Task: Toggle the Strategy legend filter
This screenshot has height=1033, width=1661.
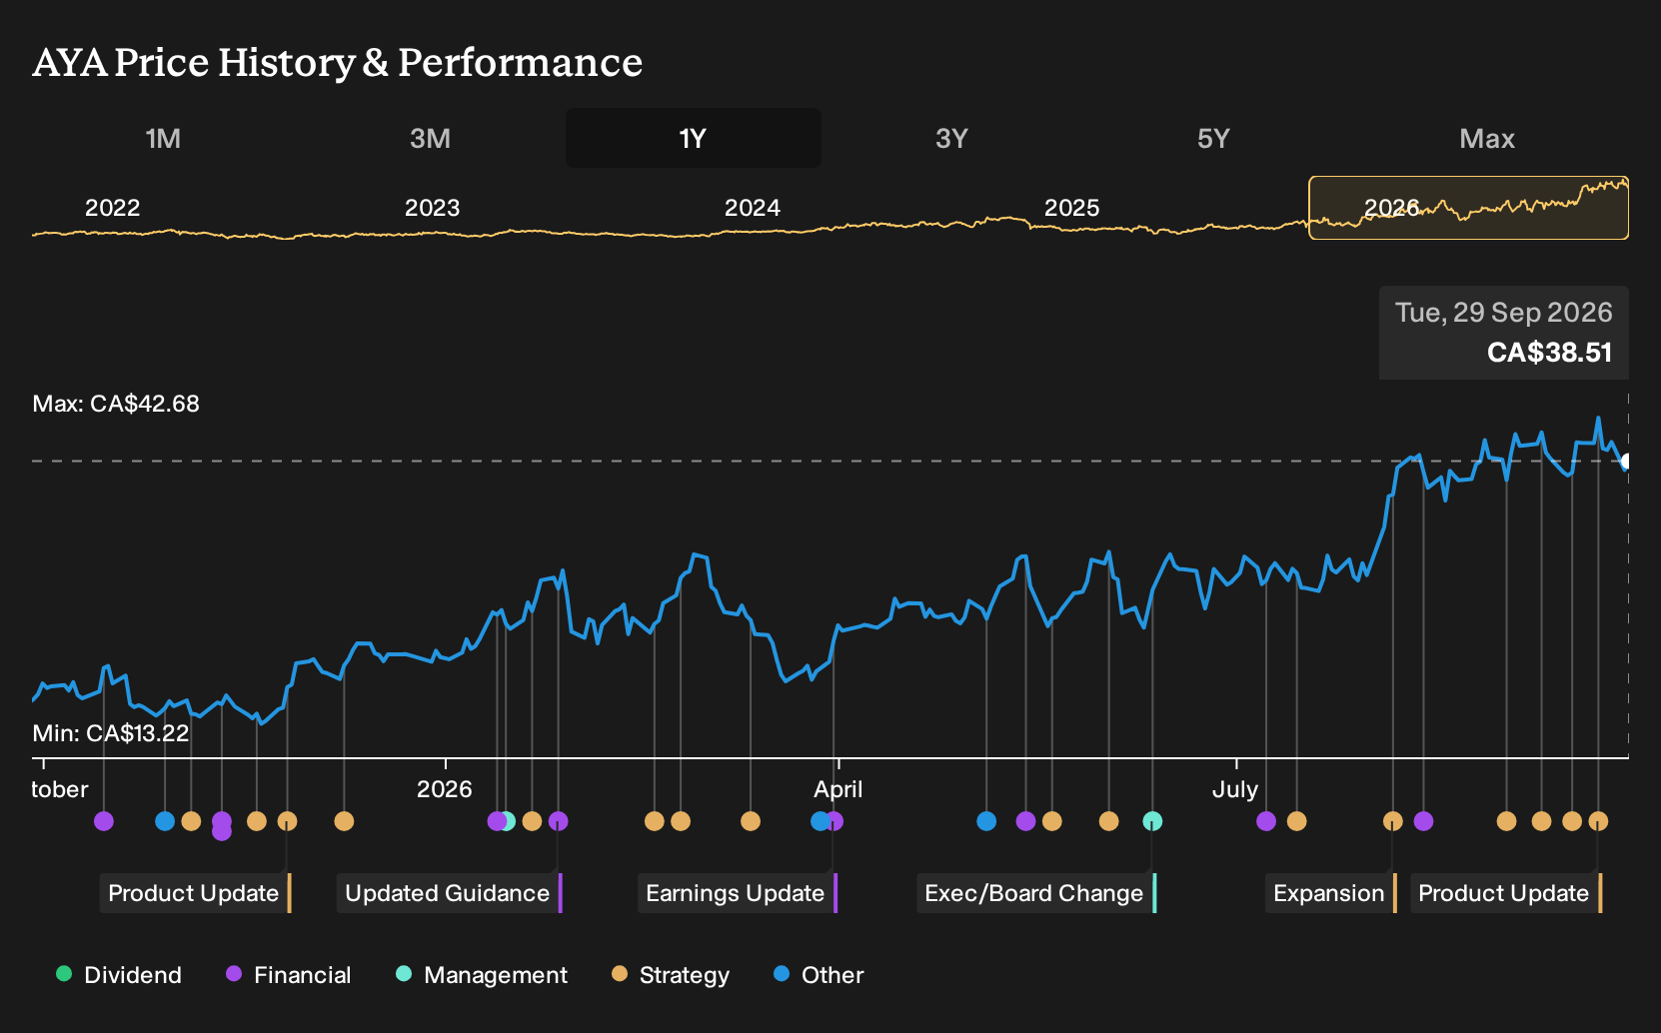Action: coord(671,974)
